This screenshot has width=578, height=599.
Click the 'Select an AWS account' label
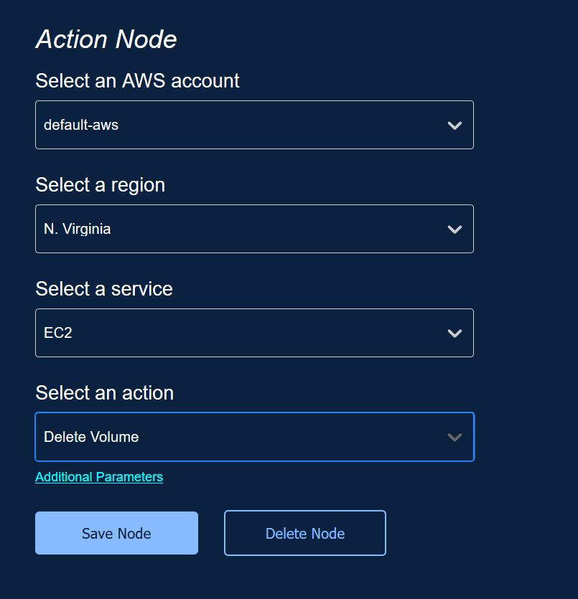(137, 81)
